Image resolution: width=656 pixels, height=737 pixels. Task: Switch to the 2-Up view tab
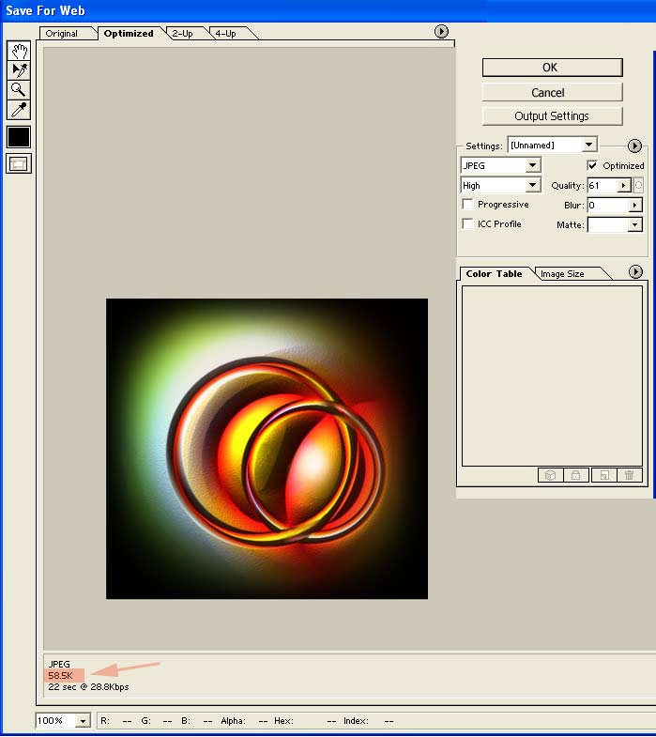pos(182,34)
